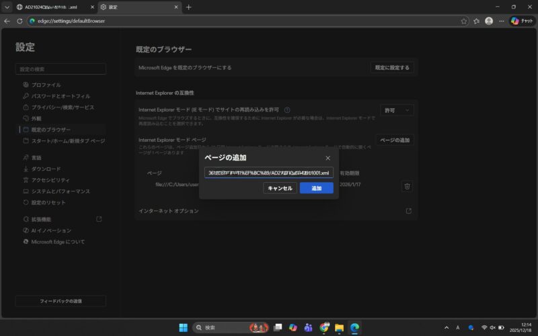This screenshot has height=336, width=538.
Task: Click the 設定の検索 search box
Action: point(61,69)
